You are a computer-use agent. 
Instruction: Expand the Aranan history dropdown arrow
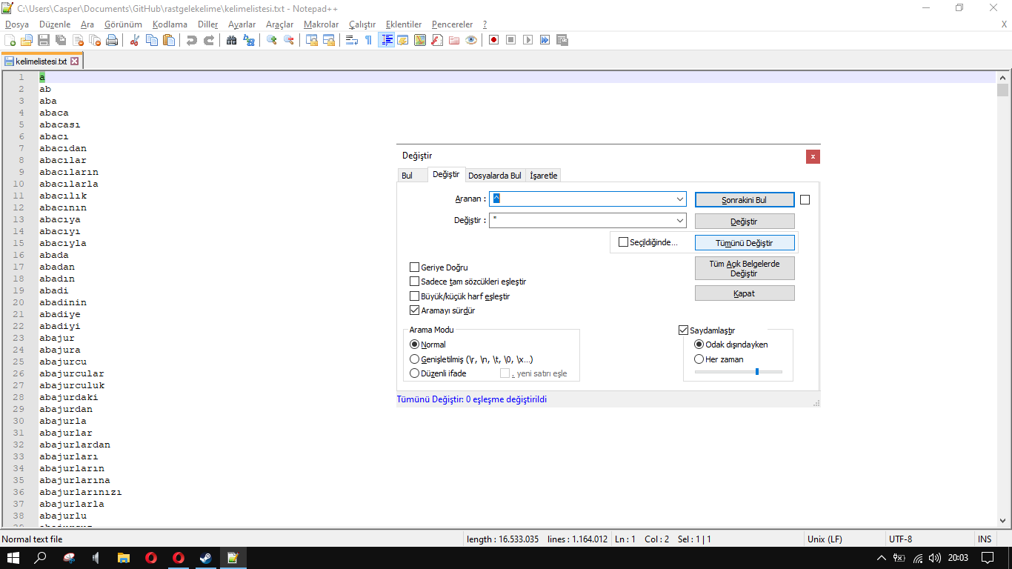(680, 199)
